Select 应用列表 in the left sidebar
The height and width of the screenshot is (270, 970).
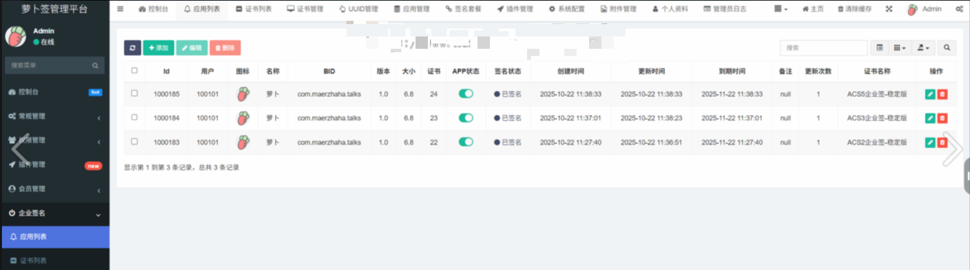[x=55, y=237]
